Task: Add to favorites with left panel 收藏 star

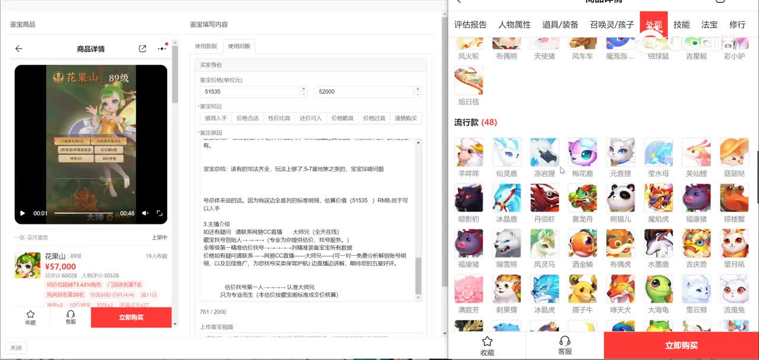Action: (30, 317)
